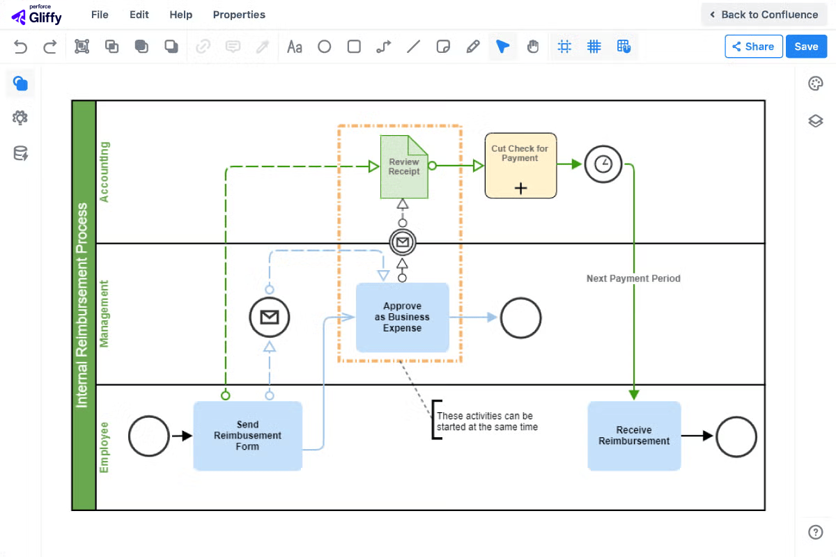Open the Themes palette icon
The width and height of the screenshot is (836, 557).
(816, 84)
